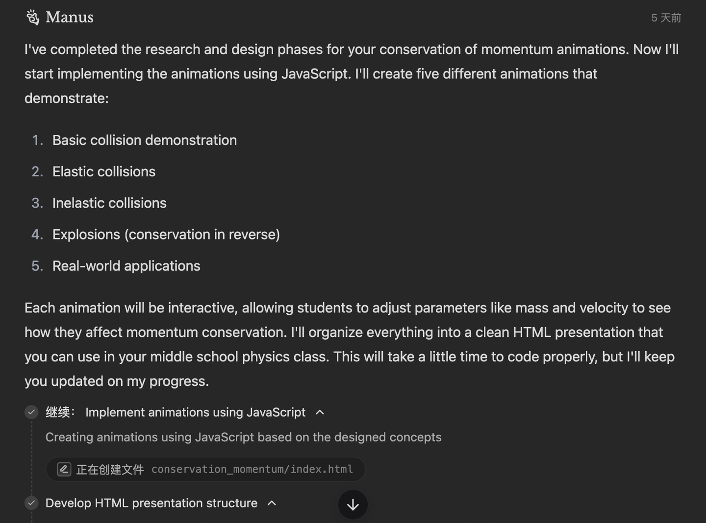The height and width of the screenshot is (523, 706).
Task: Collapse the Develop HTML presentation structure step
Action: (x=272, y=503)
